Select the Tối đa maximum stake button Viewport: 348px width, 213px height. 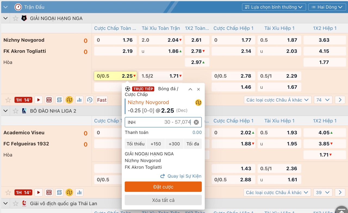(x=193, y=144)
